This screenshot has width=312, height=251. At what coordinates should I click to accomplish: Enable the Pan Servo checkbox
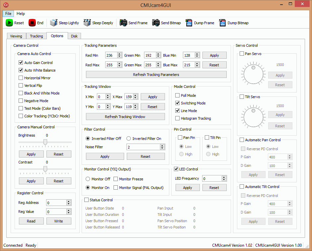tap(242, 54)
